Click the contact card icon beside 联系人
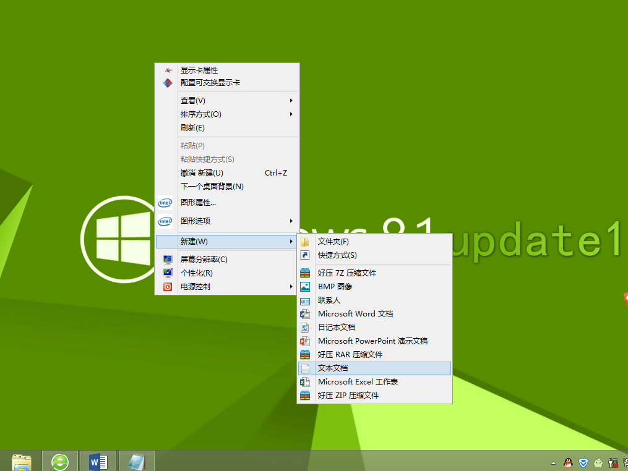The image size is (628, 471). click(305, 300)
